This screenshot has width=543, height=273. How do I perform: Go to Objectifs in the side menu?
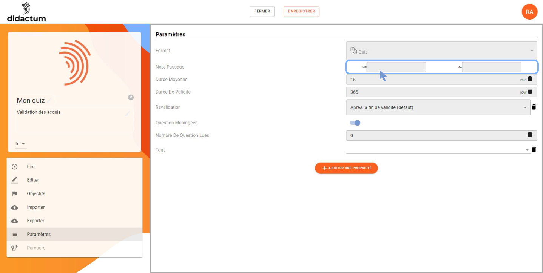pos(74,194)
